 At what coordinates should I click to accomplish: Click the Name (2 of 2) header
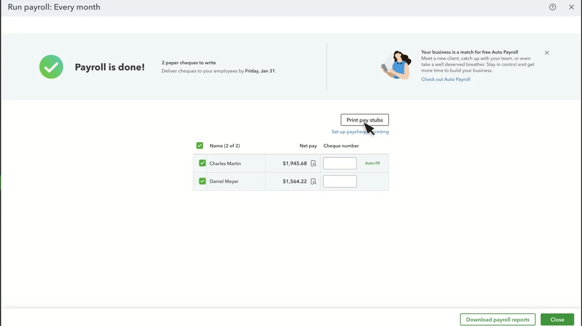[x=225, y=146]
